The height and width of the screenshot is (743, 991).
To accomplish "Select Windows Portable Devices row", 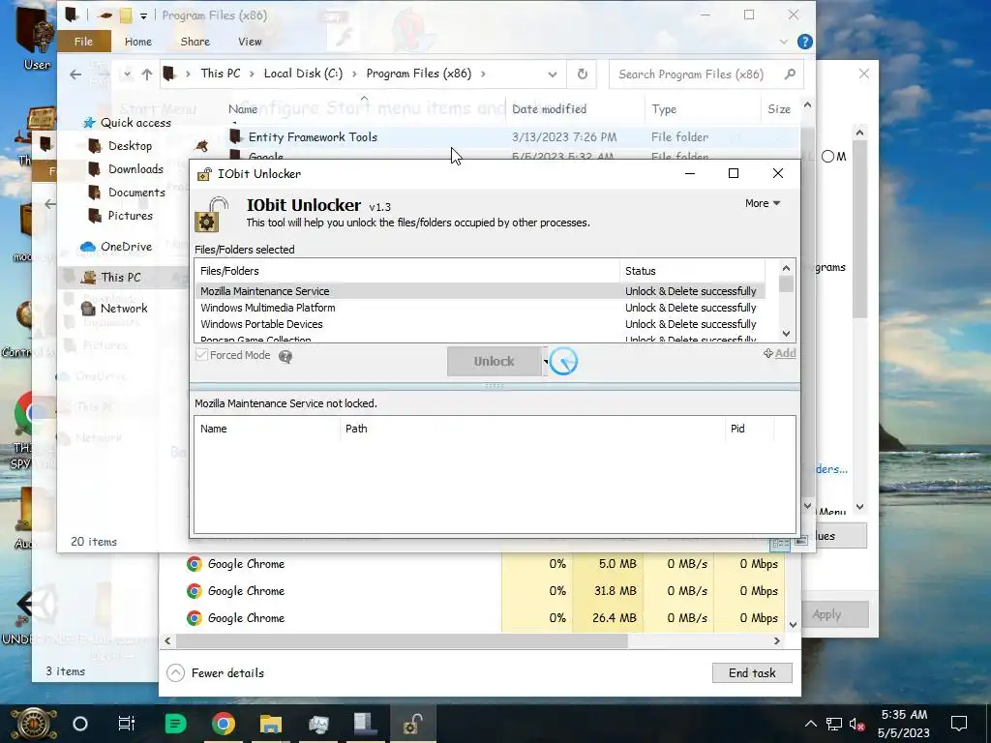I will 480,324.
